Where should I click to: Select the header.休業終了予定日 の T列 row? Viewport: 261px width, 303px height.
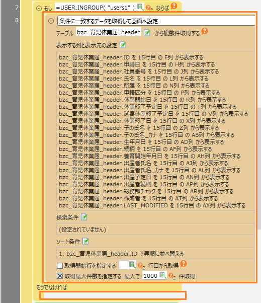[x=148, y=107]
